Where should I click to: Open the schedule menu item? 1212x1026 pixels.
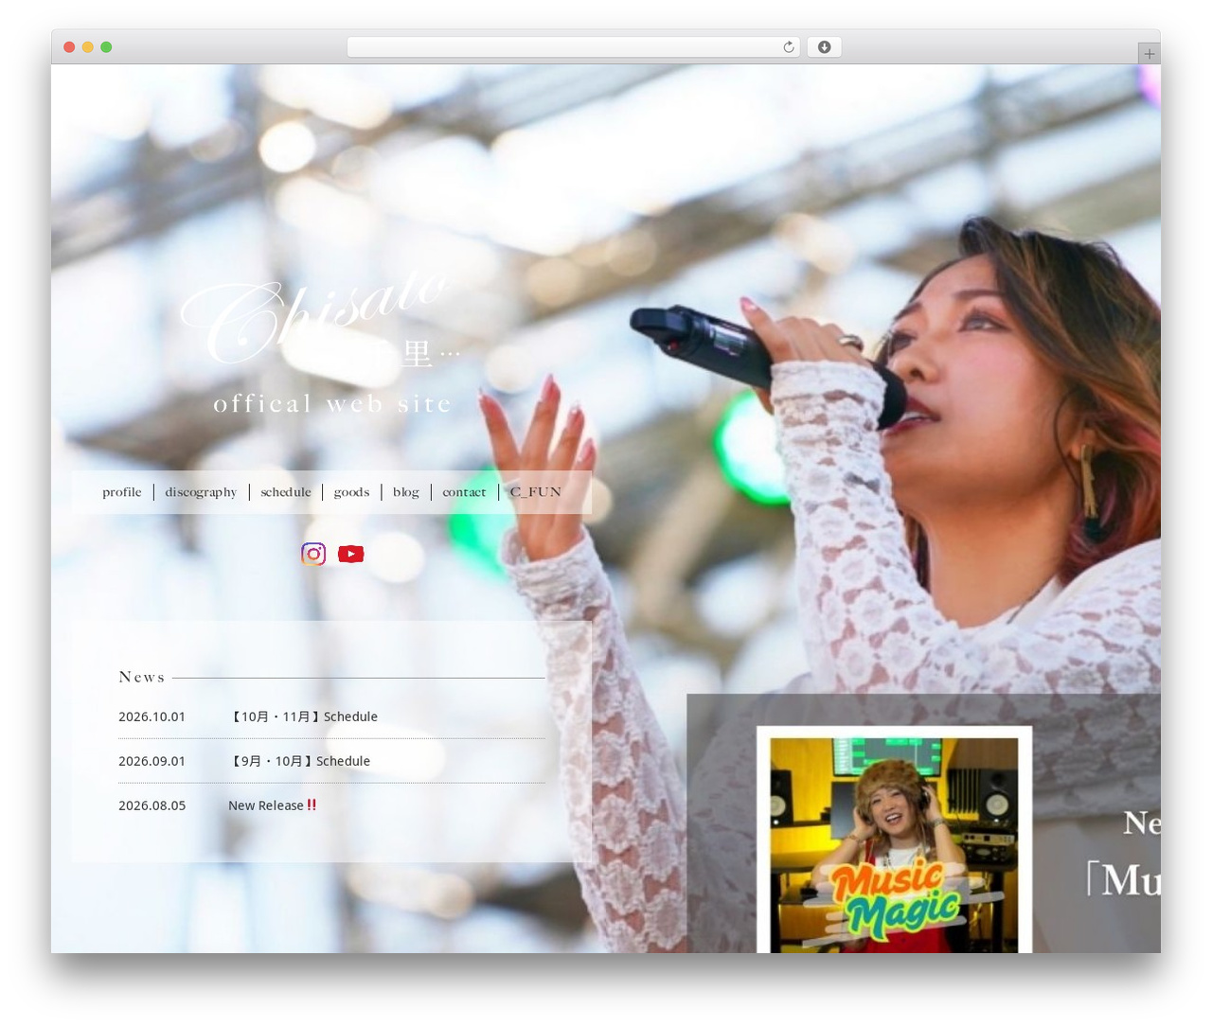coord(286,492)
